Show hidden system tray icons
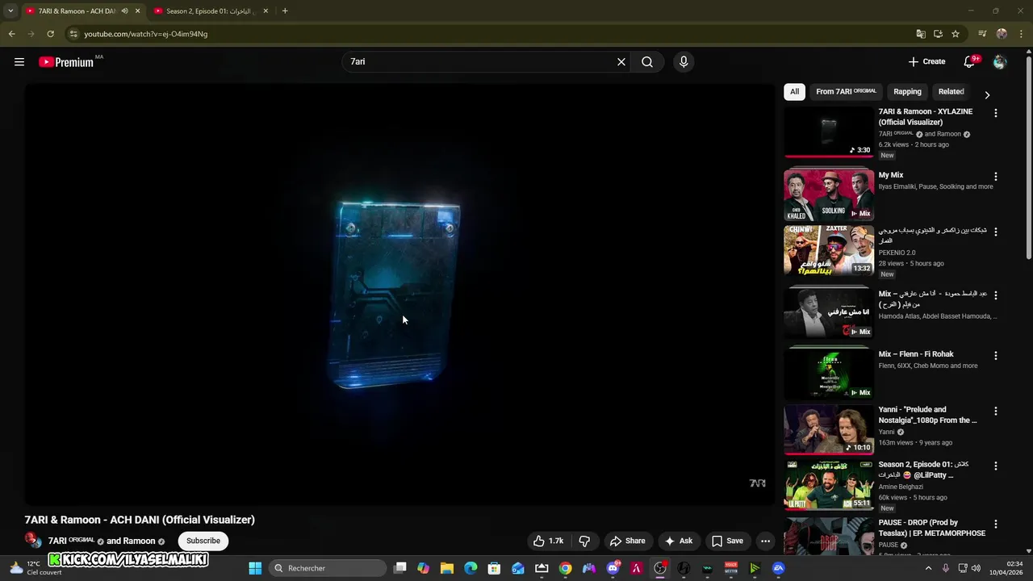 tap(928, 568)
